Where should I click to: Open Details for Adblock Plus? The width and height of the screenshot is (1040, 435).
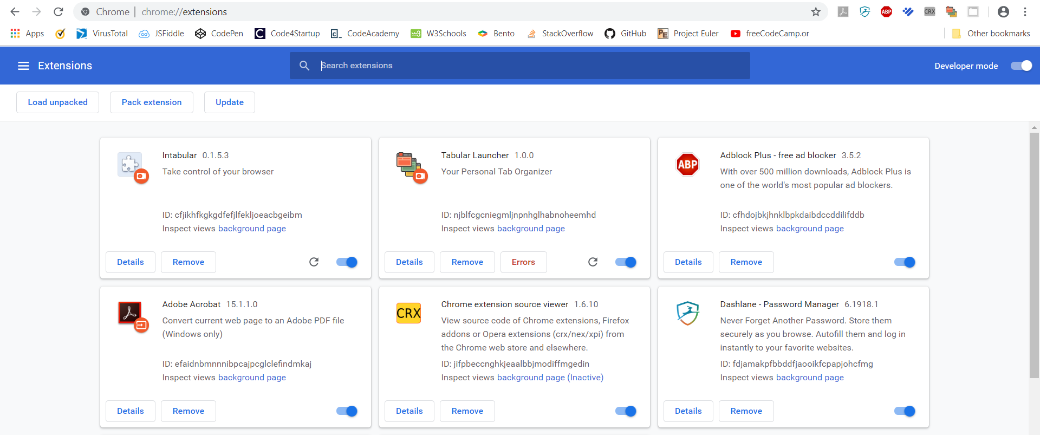(688, 262)
